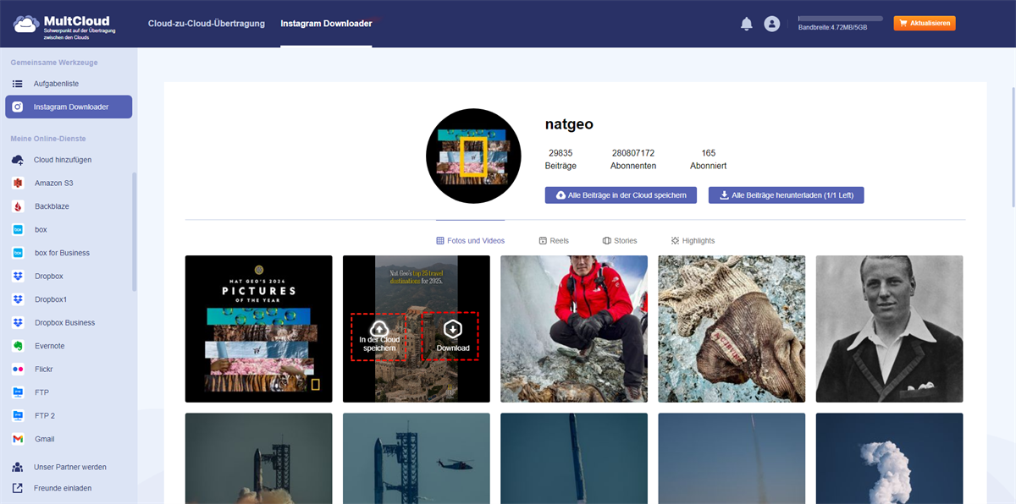
Task: Switch to the Stories tab
Action: (620, 241)
